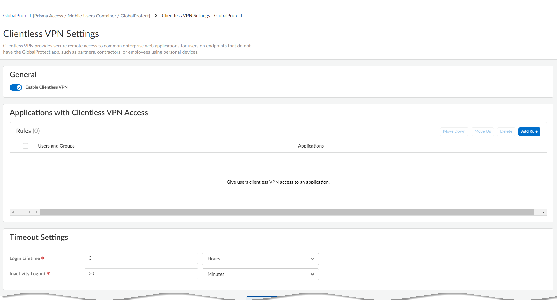The height and width of the screenshot is (300, 557).
Task: Click the Delete rule button
Action: point(506,131)
